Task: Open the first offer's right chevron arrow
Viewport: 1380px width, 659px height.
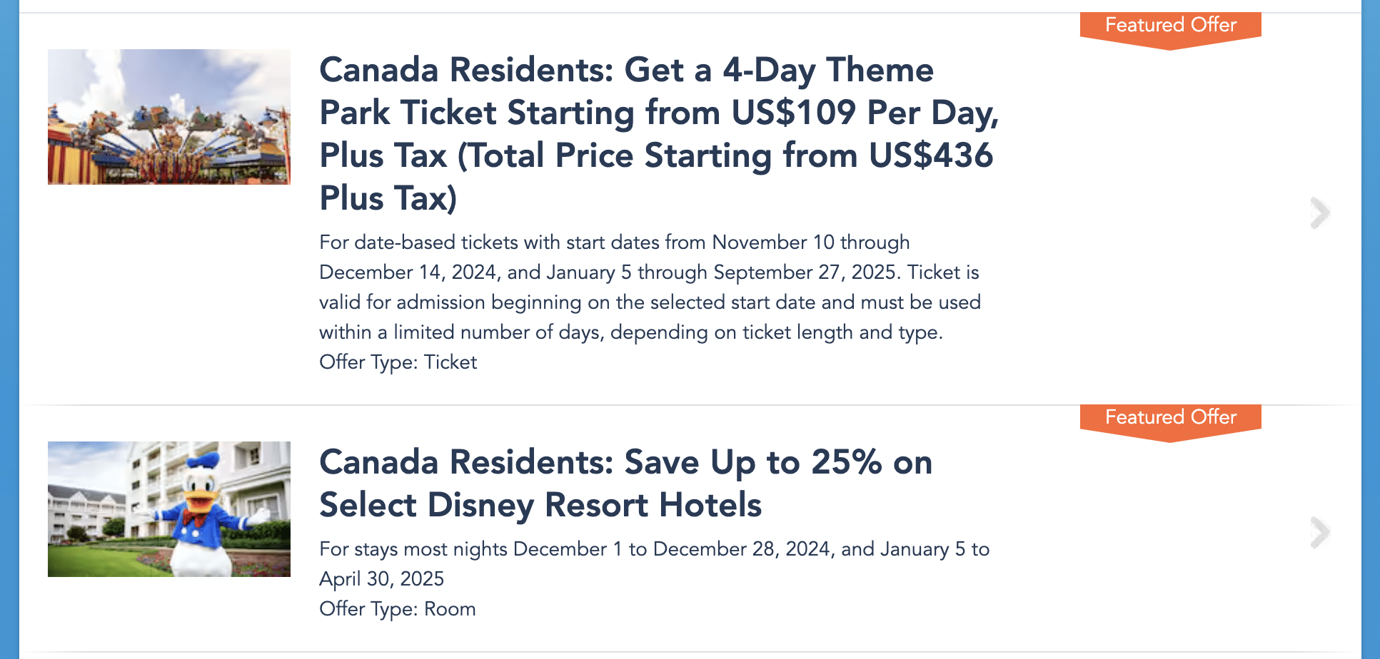Action: (1320, 213)
